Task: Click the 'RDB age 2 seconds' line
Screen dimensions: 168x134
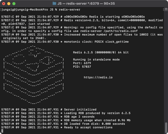Action: [x=48, y=117]
